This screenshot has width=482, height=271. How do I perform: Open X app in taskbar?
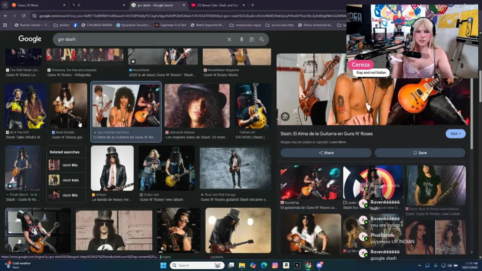click(297, 265)
